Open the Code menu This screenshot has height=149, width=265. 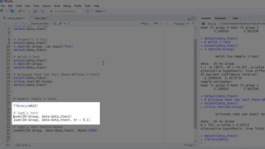tap(19, 6)
